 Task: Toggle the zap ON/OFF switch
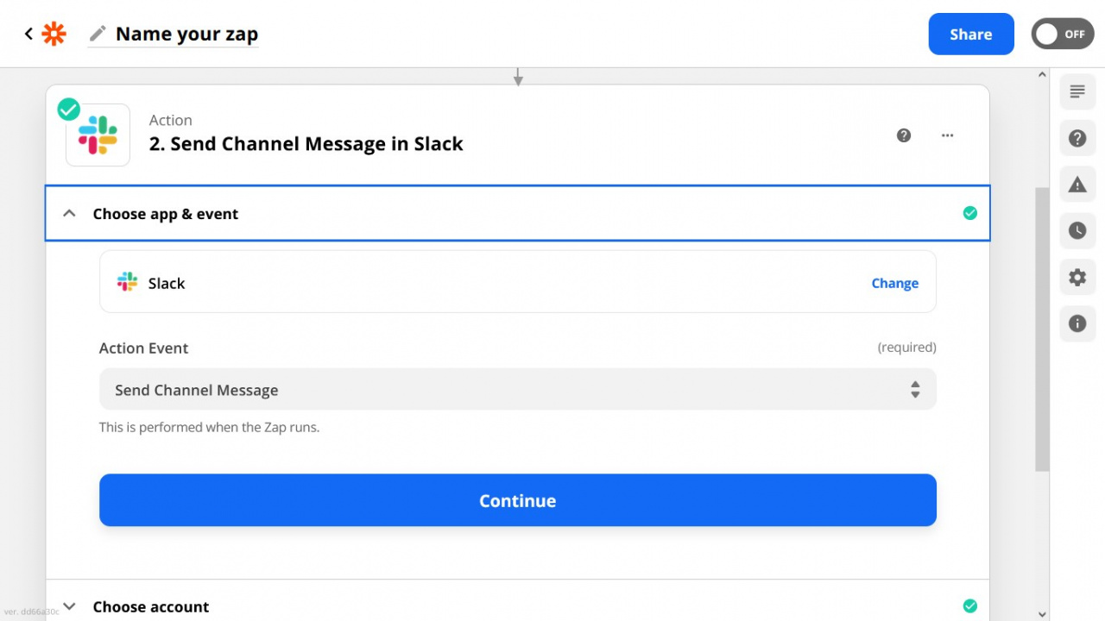click(x=1063, y=34)
